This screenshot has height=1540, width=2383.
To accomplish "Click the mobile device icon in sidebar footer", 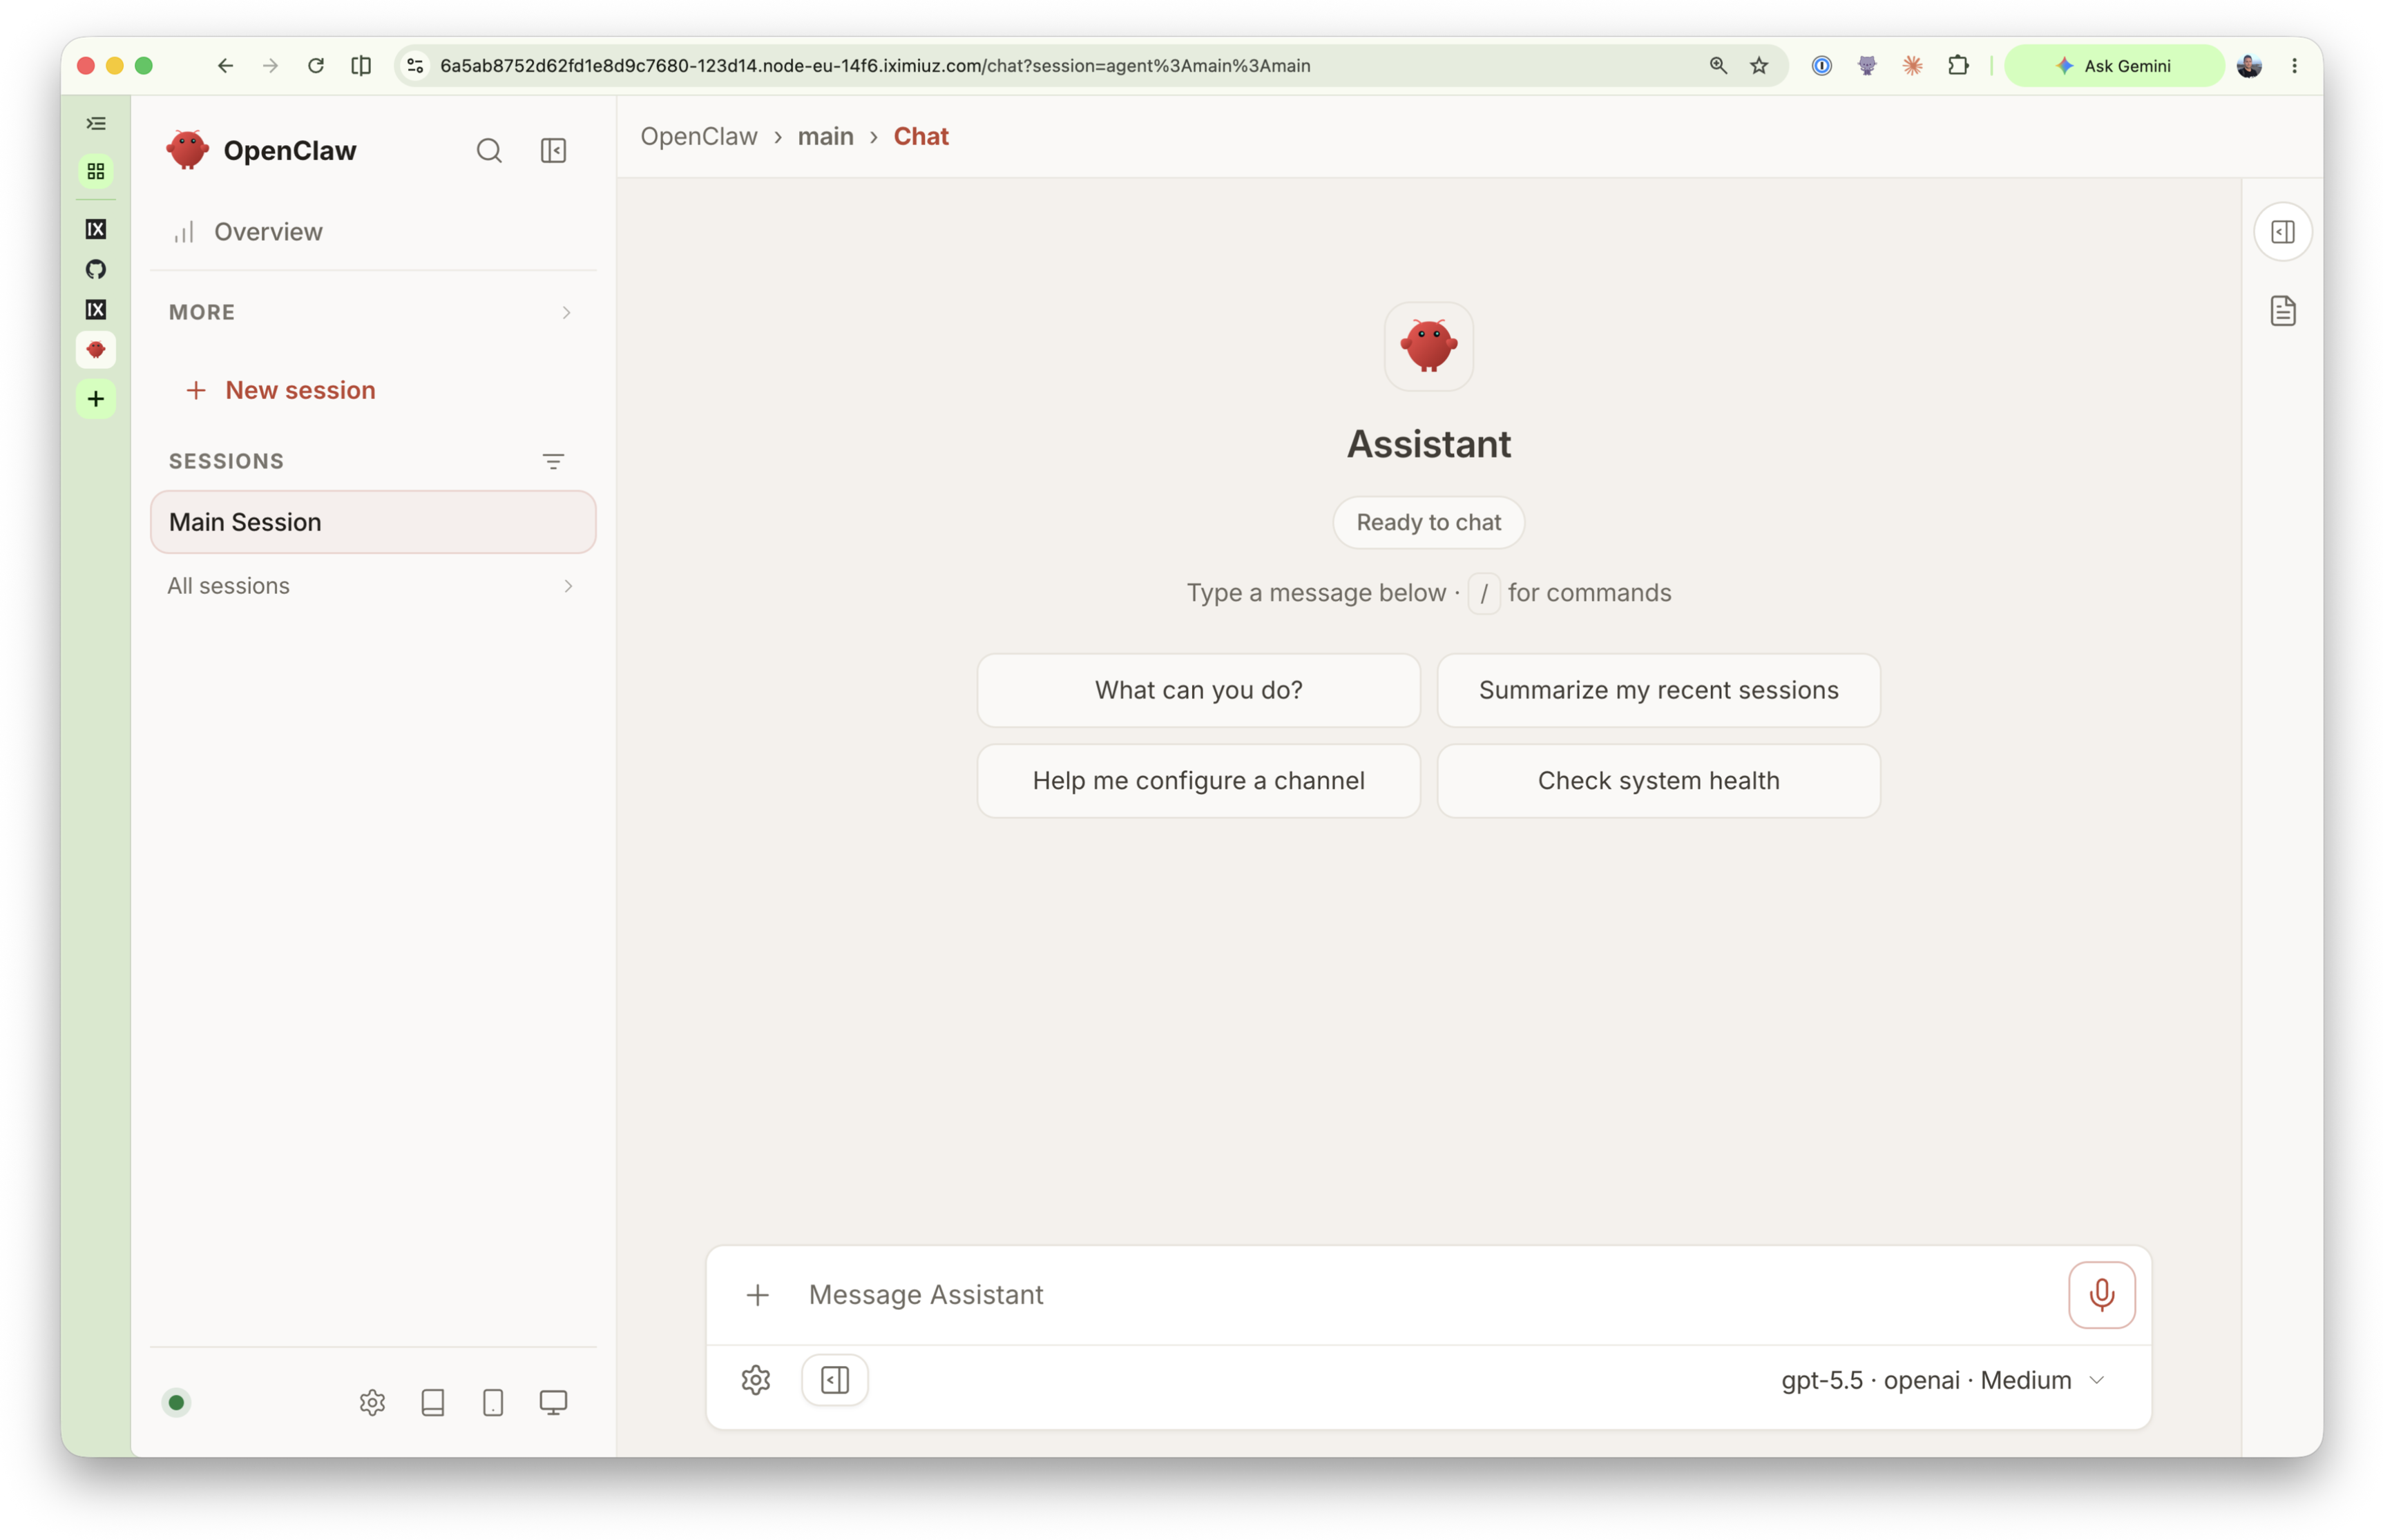I will click(x=493, y=1402).
